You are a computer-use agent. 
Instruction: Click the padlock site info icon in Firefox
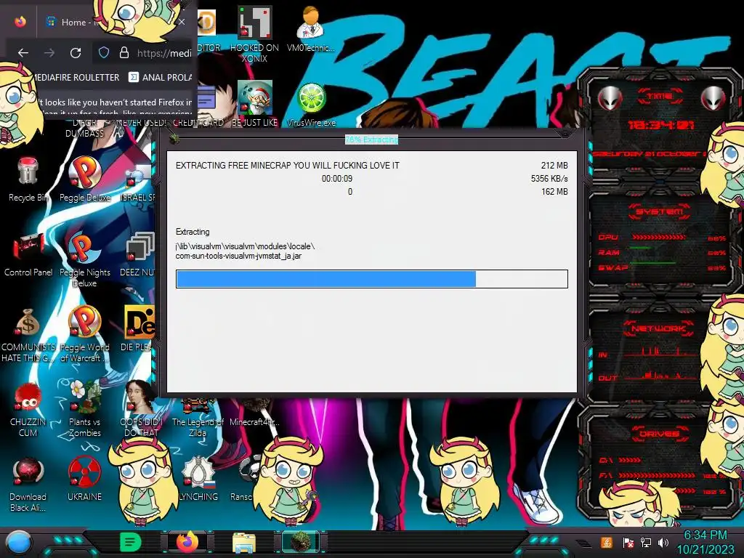[124, 52]
